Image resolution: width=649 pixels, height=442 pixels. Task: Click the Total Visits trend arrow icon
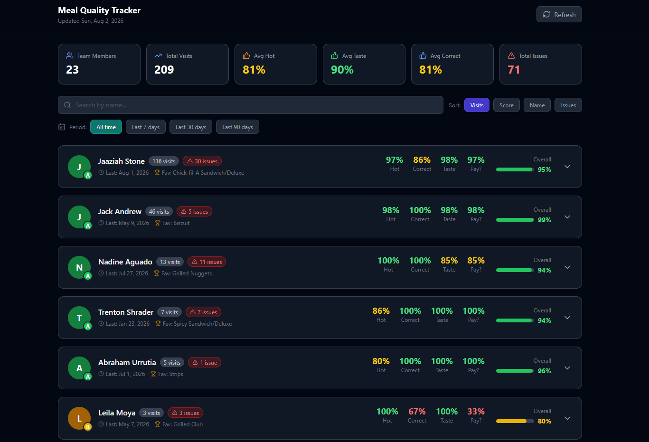[158, 56]
